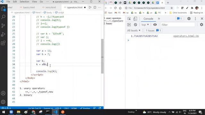Go to the Chrome home page
Viewport: 205px width, 115px height.
point(120,8)
